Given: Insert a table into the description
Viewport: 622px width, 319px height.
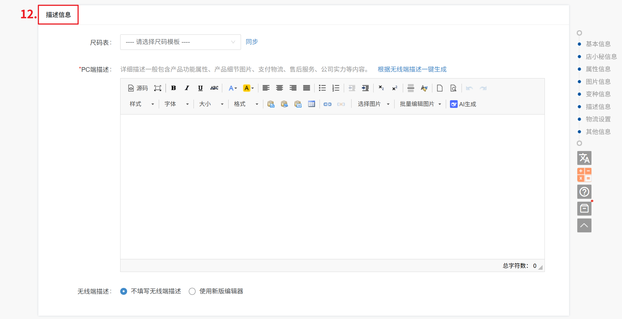Looking at the screenshot, I should 311,104.
